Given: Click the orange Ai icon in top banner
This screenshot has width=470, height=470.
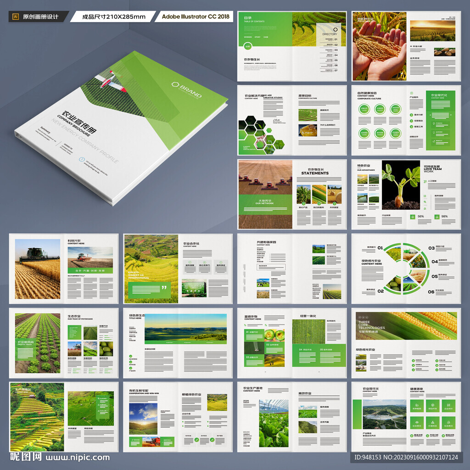Looking at the screenshot, I should [x=16, y=17].
